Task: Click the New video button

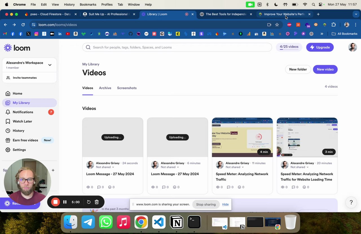Action: (325, 69)
